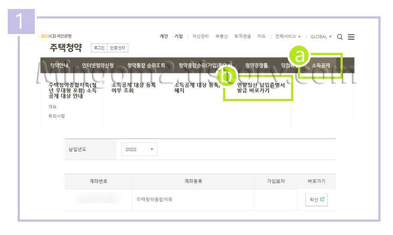Open the 부동산 menu
393x235 pixels.
221,36
